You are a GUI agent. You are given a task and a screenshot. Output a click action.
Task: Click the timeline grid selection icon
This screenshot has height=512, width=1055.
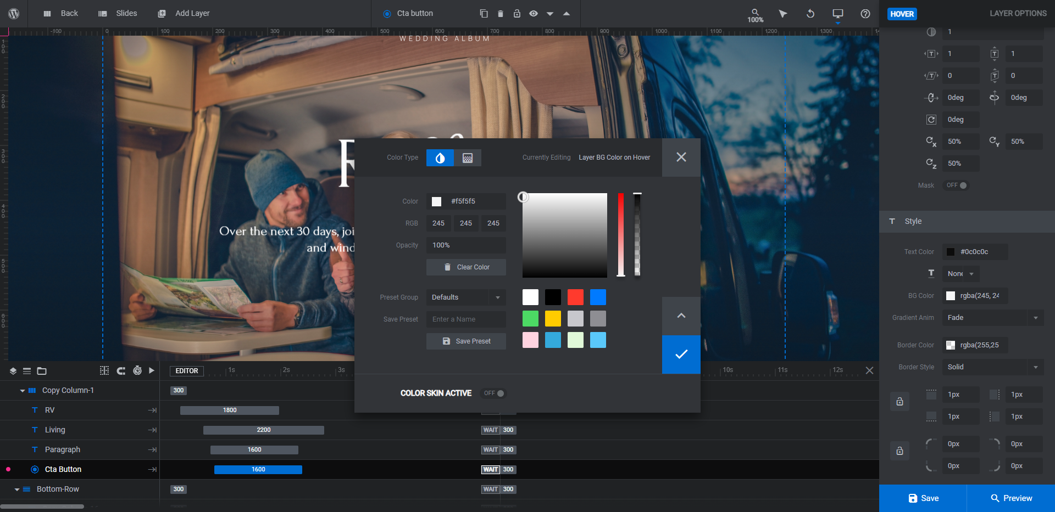coord(104,370)
